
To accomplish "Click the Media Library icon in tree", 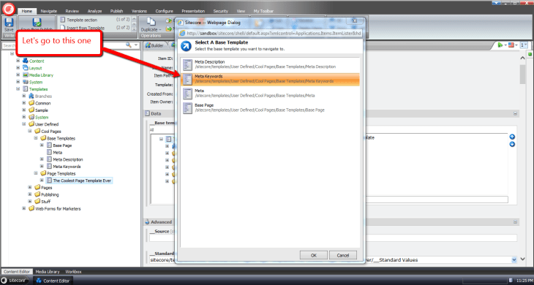I will (x=26, y=75).
